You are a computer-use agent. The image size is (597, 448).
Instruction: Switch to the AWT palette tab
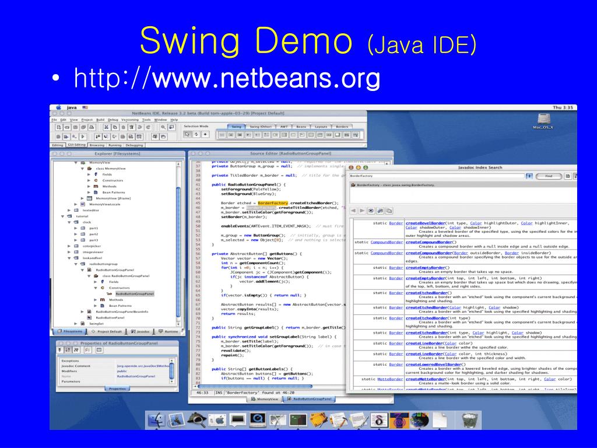click(284, 127)
